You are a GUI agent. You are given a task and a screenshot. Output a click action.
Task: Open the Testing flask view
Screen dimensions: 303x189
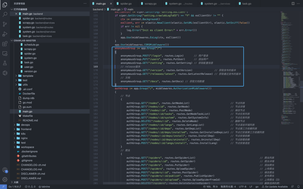coord(5,63)
